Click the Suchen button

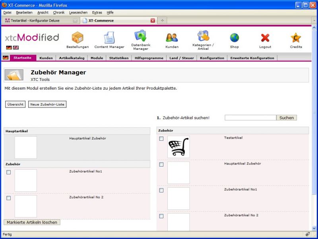click(x=286, y=118)
